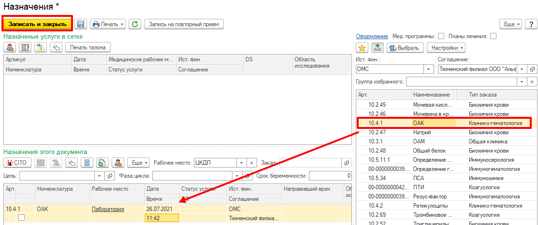538x225 pixels.
Task: Open the Еще menu in document toolbar
Action: pyautogui.click(x=140, y=163)
